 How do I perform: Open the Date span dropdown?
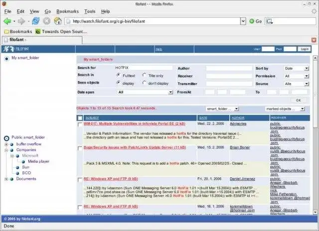tap(145, 92)
